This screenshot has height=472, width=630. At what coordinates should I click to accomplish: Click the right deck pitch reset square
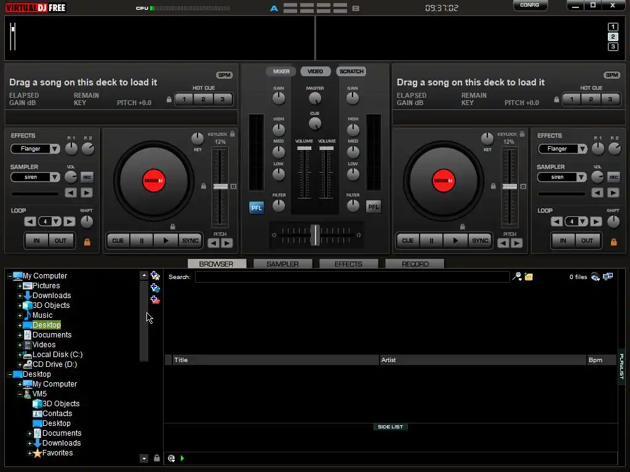tap(523, 187)
